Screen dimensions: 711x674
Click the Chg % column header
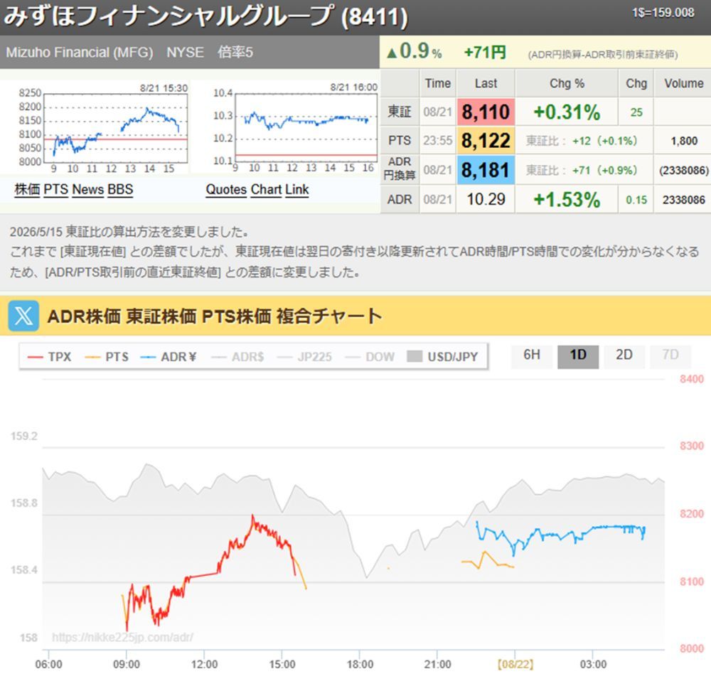[x=567, y=83]
